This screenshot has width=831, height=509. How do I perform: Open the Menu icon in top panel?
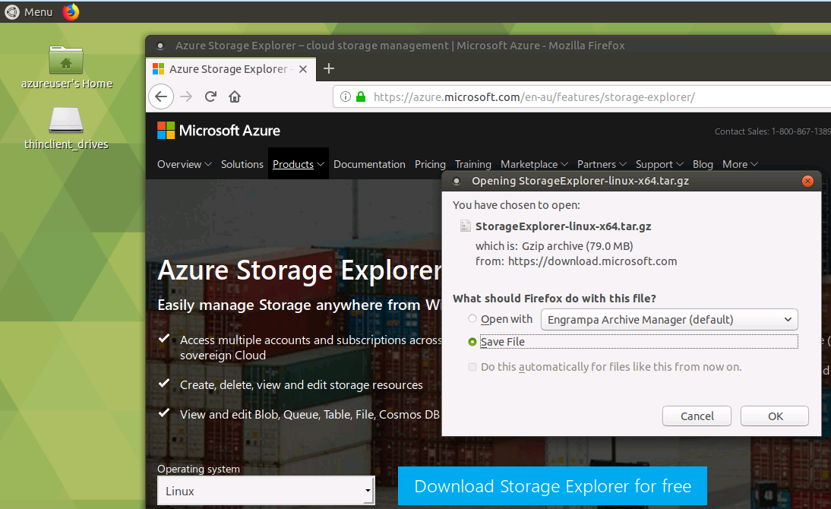click(x=12, y=11)
